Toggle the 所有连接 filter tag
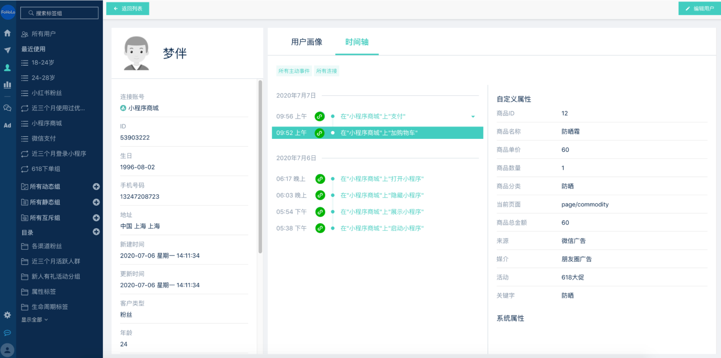 (326, 71)
